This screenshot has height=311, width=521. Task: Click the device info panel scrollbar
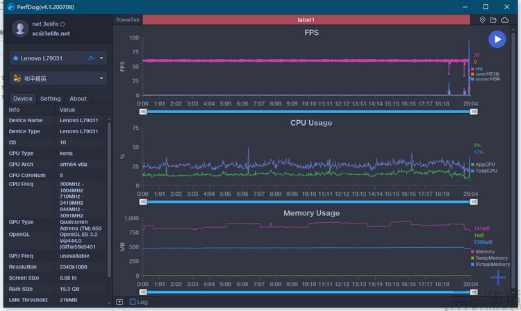click(x=109, y=200)
